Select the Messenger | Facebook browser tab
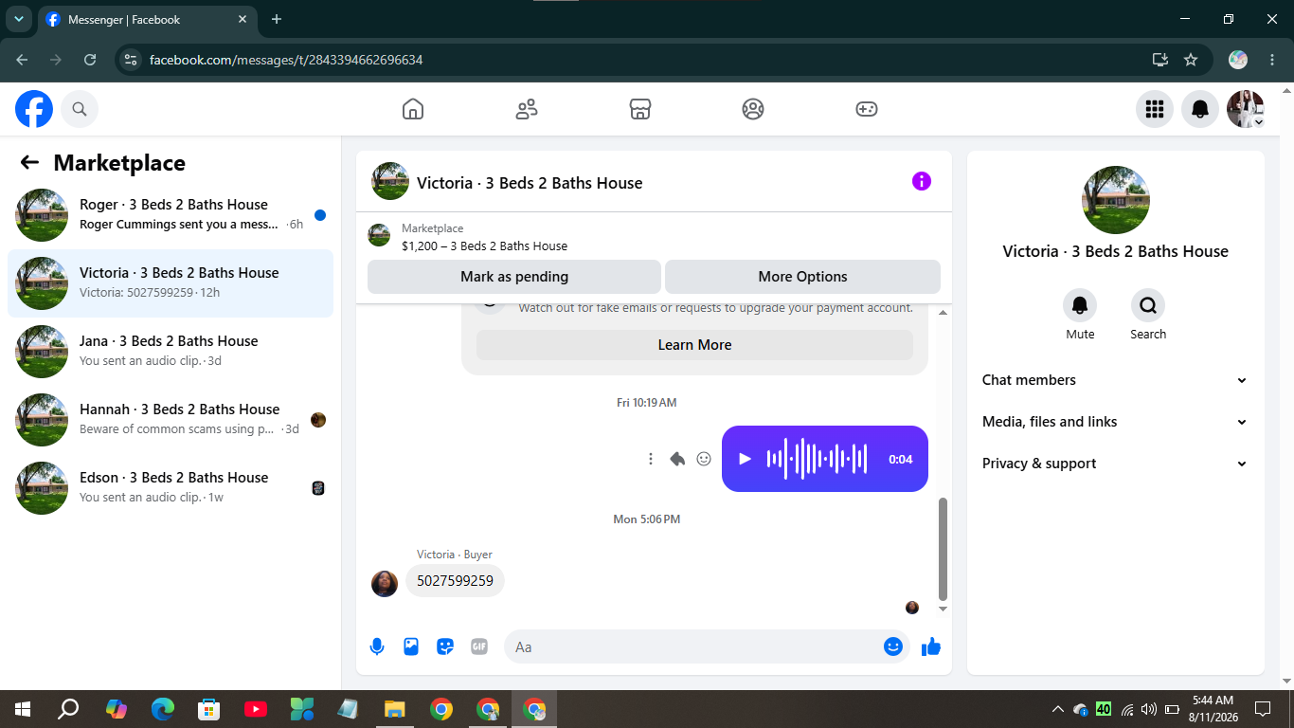 click(147, 19)
